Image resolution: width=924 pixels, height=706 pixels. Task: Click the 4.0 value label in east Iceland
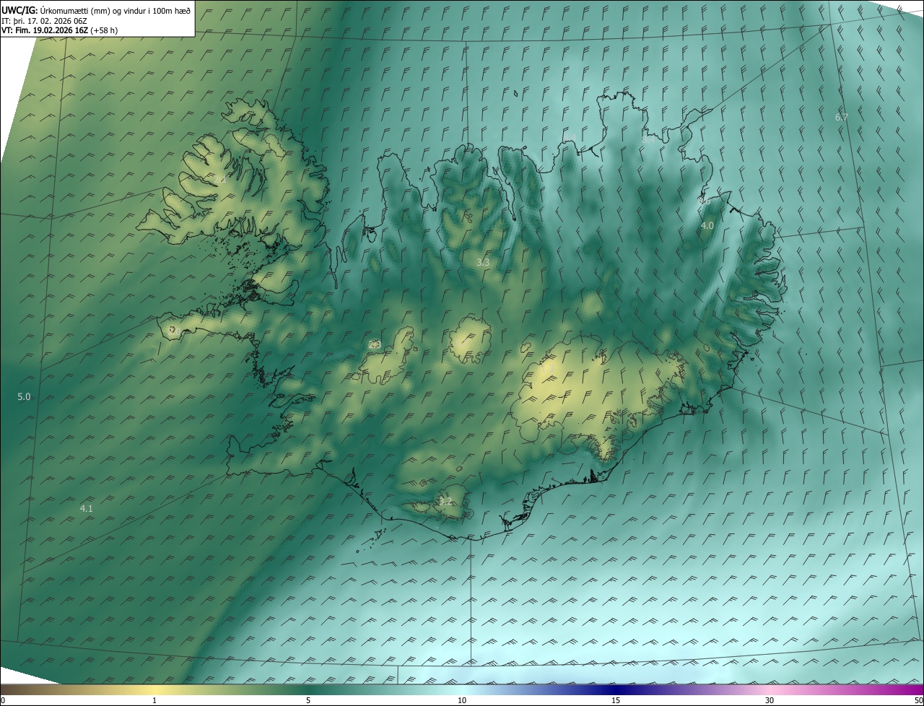coord(707,226)
